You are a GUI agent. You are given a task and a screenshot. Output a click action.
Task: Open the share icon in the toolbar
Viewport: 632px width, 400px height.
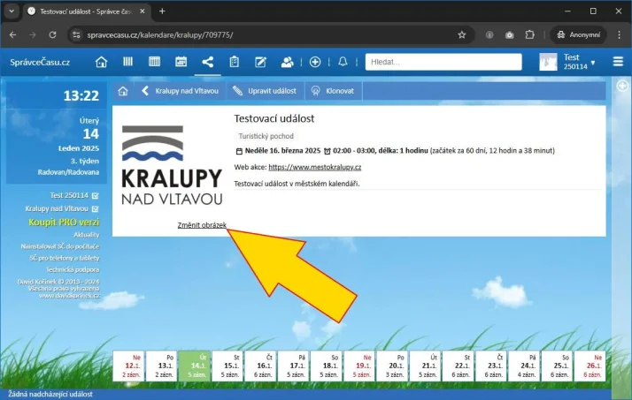[x=207, y=62]
